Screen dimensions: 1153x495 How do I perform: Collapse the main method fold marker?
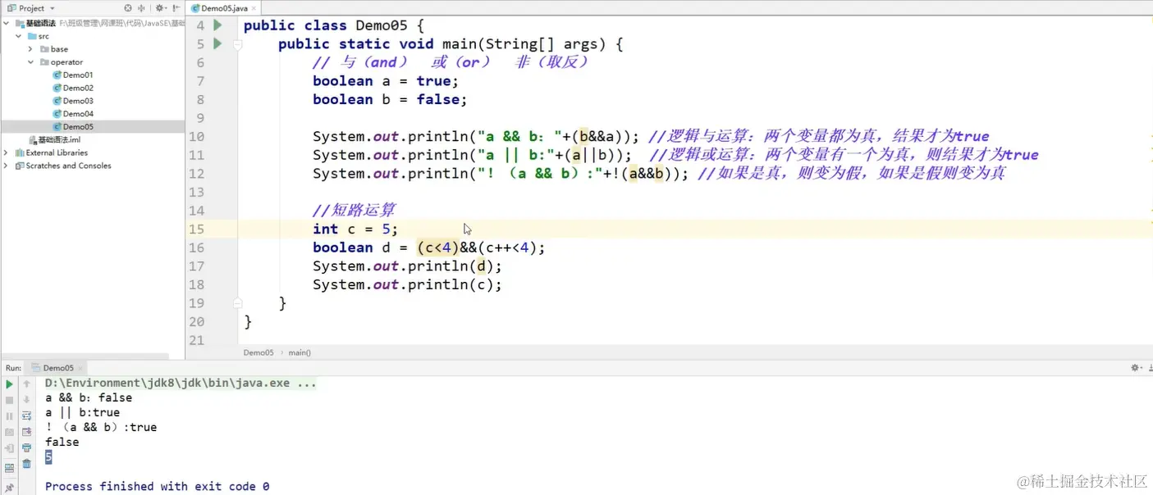pyautogui.click(x=238, y=45)
